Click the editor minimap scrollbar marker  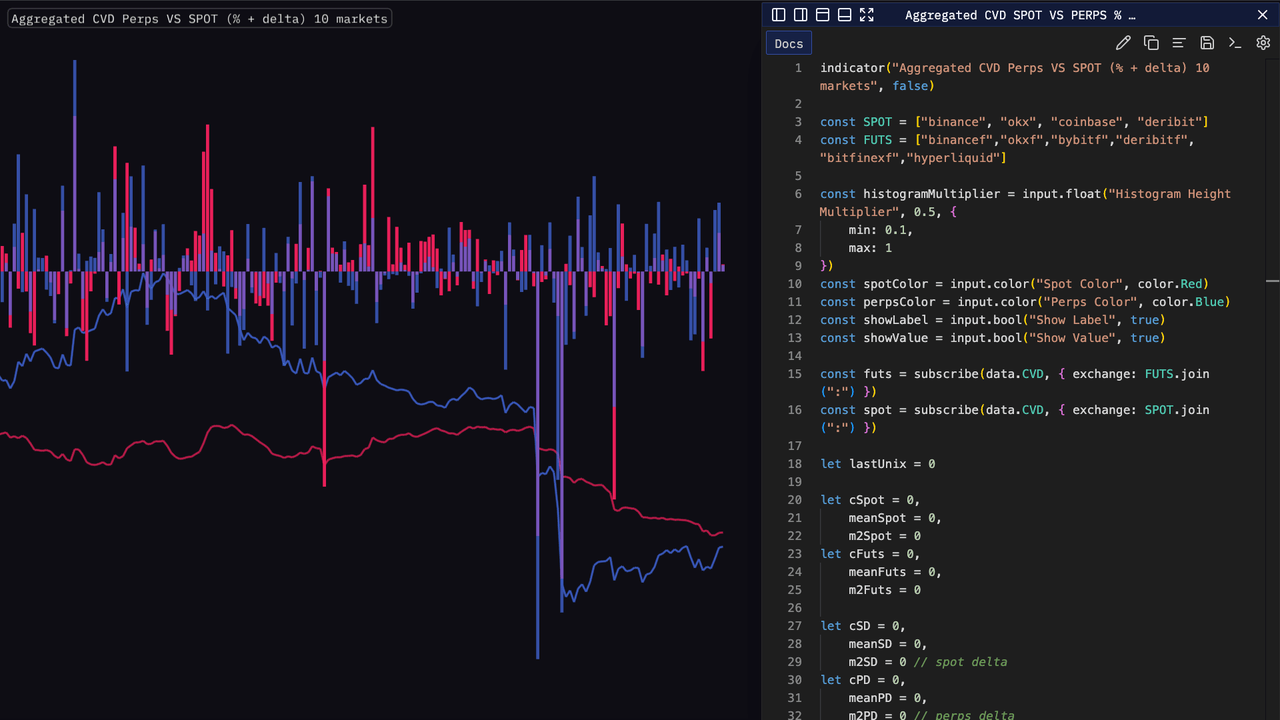tap(1272, 281)
